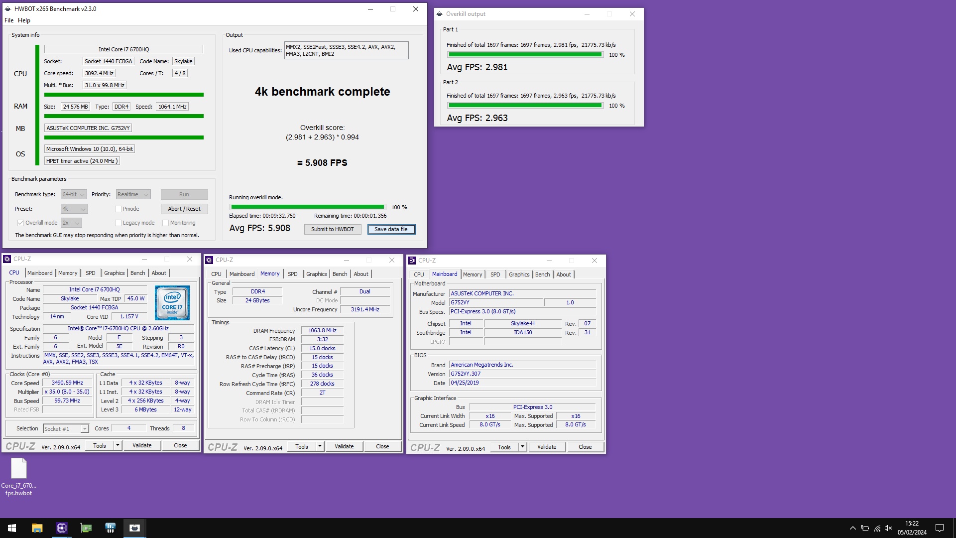Screen dimensions: 956x538
Task: Click the Used CPU capabilities text box
Action: tap(347, 50)
